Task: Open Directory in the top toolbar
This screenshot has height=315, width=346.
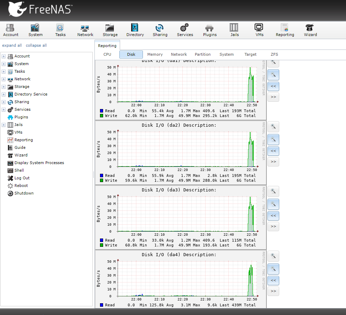Action: [x=135, y=30]
